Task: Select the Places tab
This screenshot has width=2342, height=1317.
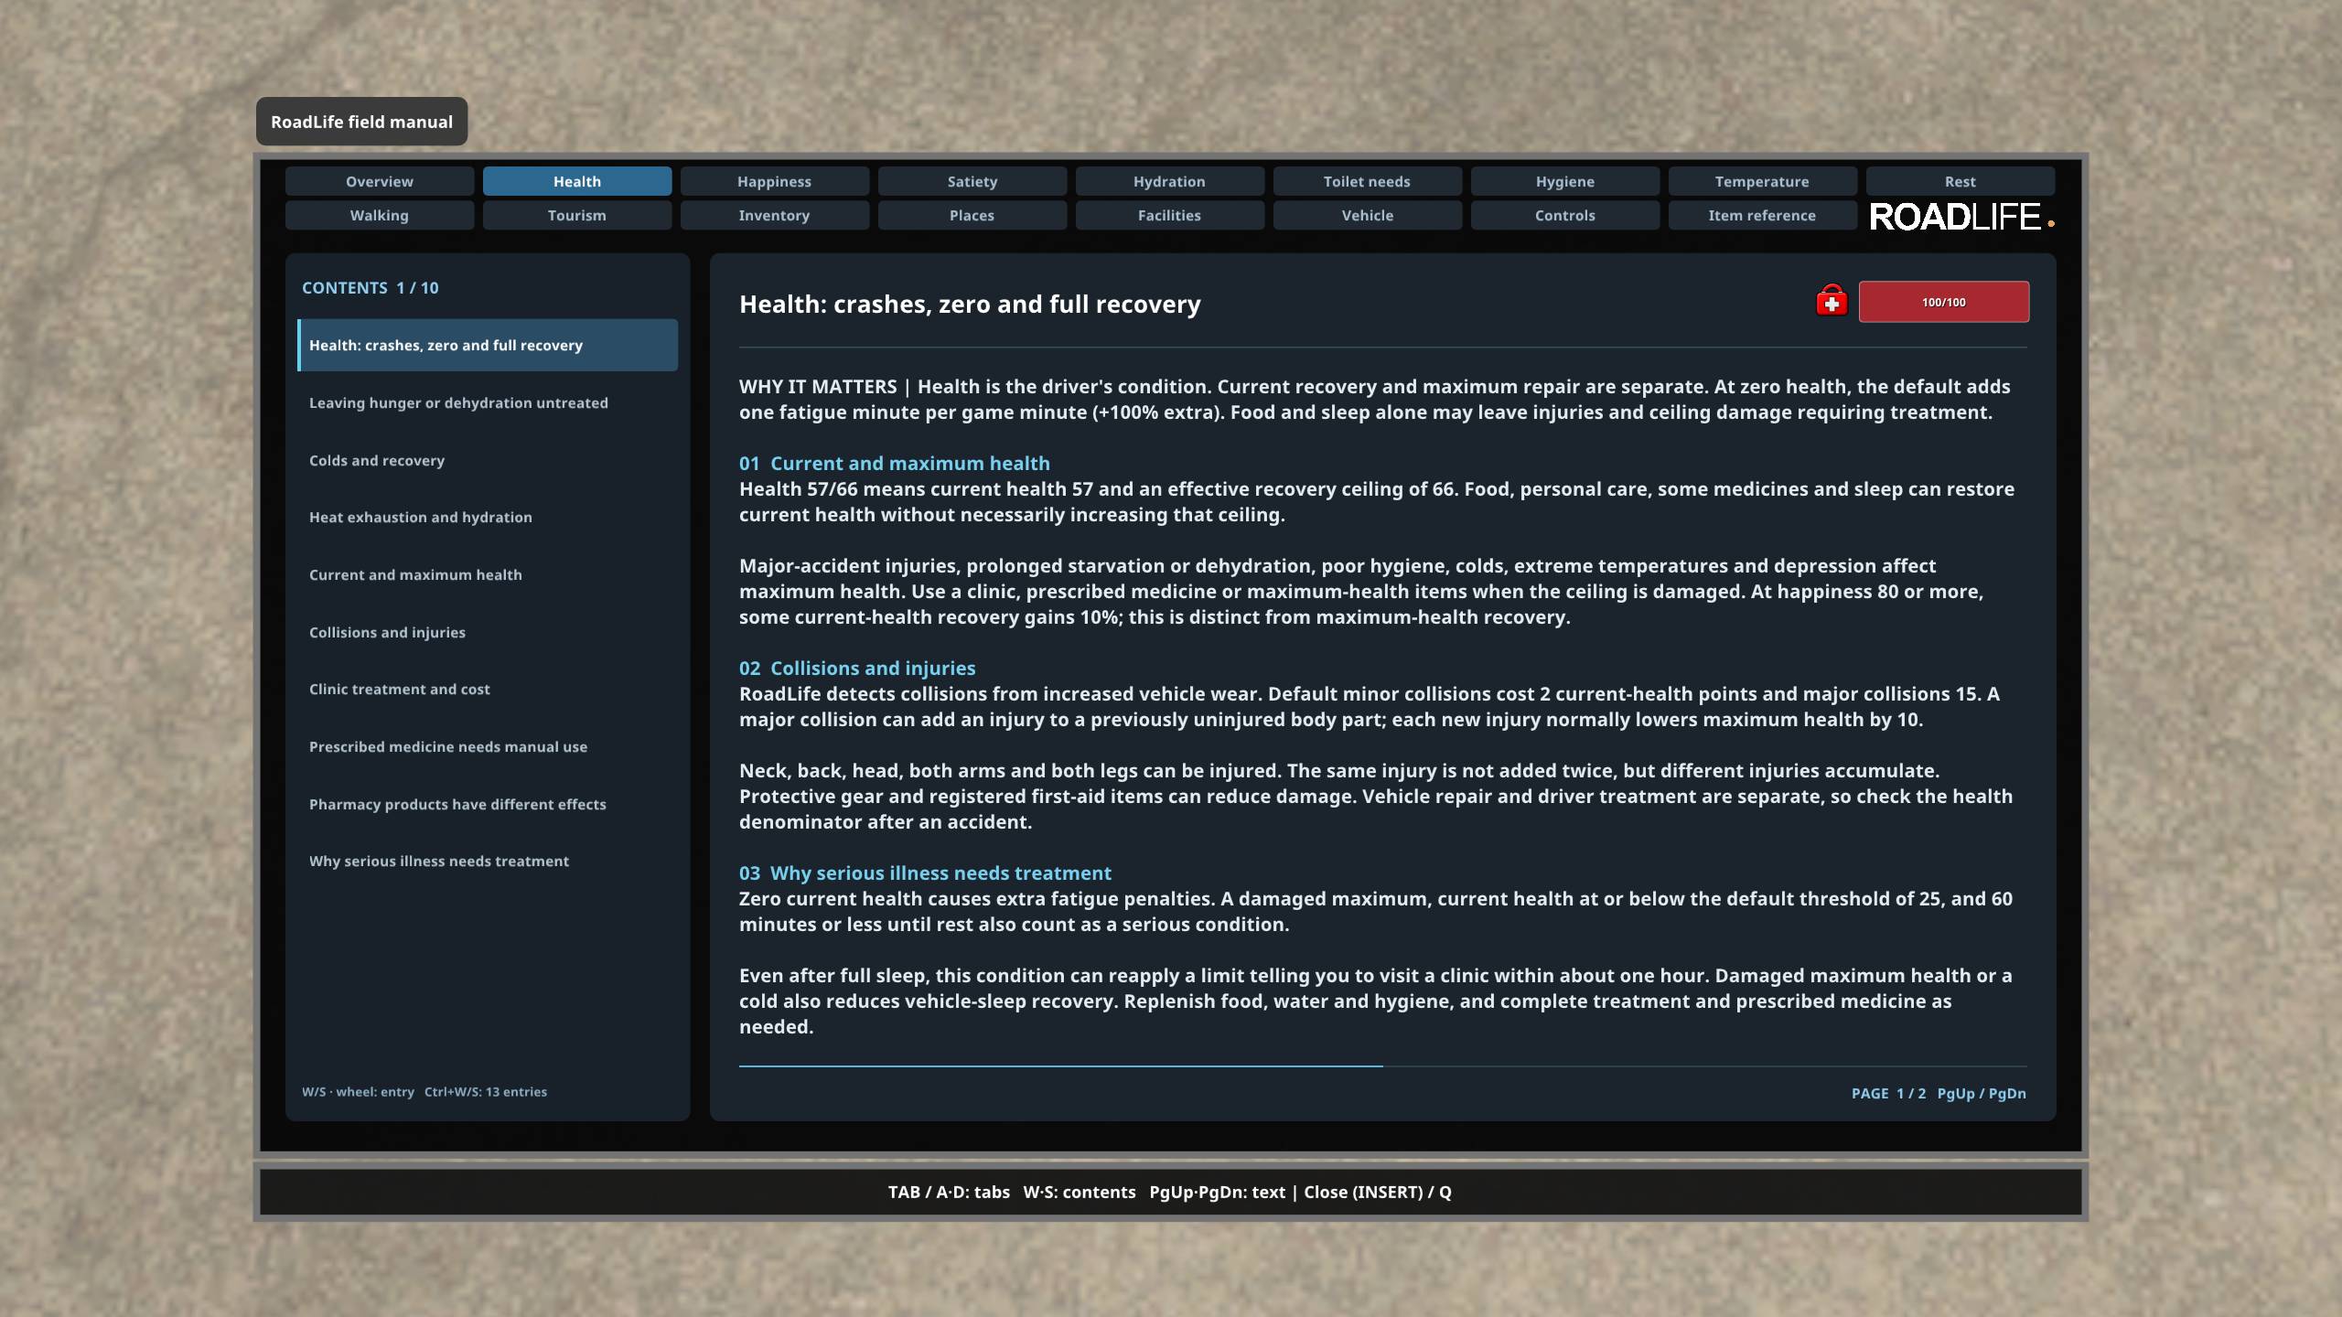Action: pyautogui.click(x=972, y=215)
